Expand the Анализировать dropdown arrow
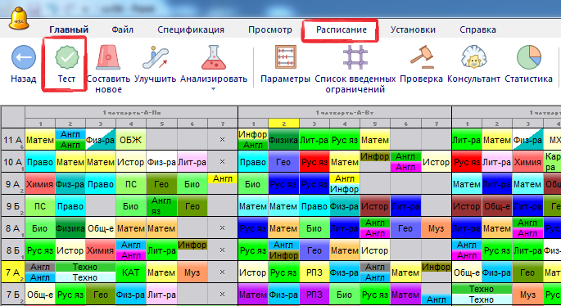561x306 pixels. click(x=213, y=89)
